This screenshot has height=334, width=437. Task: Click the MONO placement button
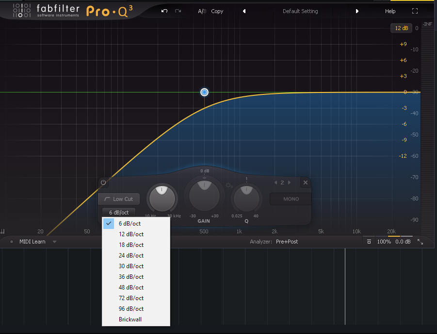point(291,199)
